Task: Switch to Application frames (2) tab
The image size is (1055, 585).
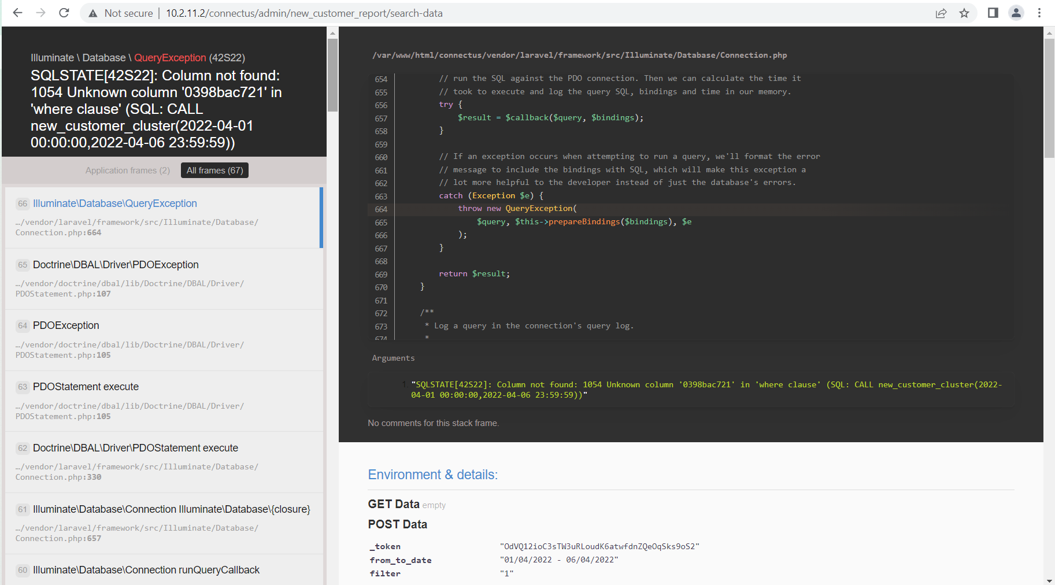Action: pos(128,170)
